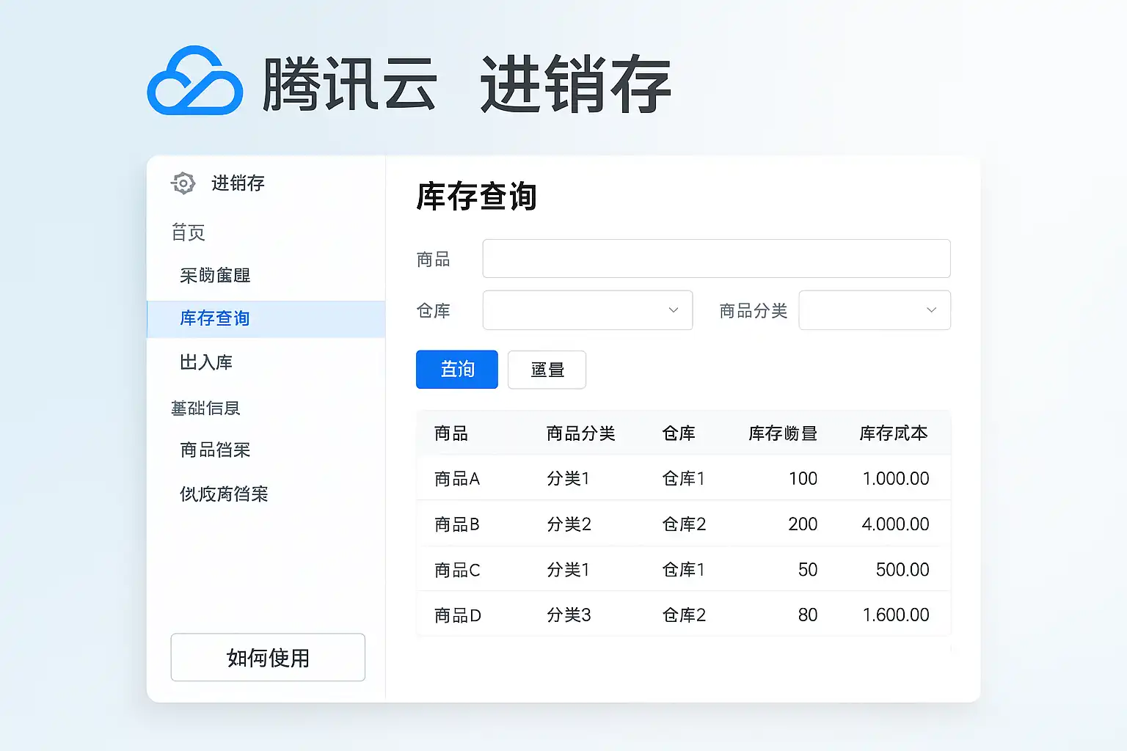The image size is (1127, 751).
Task: Open the sidebar entry starting with 商品 under basic info
Action: (215, 450)
